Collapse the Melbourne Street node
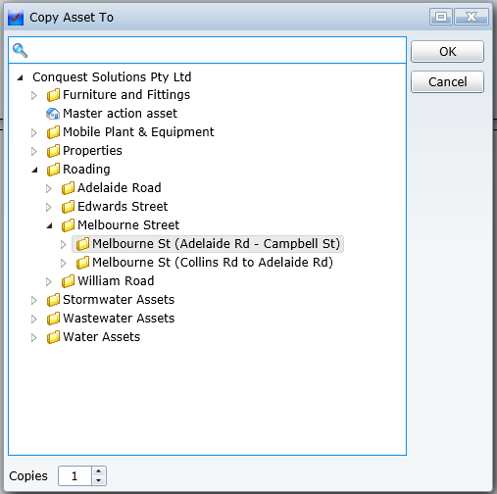 pyautogui.click(x=49, y=225)
